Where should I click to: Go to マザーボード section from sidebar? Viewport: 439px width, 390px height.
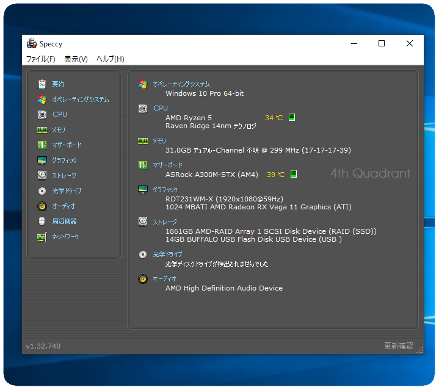click(x=67, y=145)
